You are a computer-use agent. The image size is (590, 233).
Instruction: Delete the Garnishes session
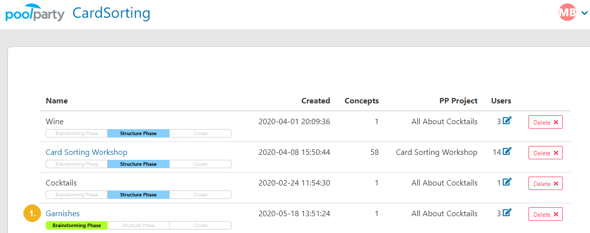coord(545,215)
